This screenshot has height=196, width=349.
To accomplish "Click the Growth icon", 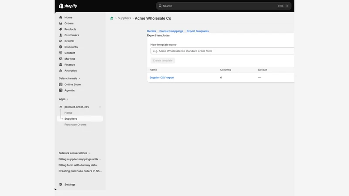I will coord(61,41).
